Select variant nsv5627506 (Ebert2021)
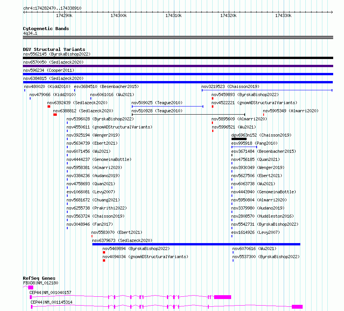The image size is (344, 311). [257, 176]
